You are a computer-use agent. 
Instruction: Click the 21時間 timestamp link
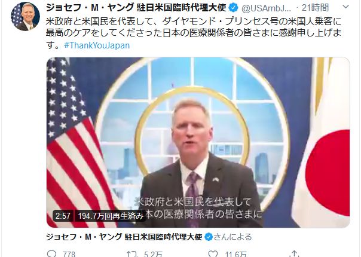(315, 8)
